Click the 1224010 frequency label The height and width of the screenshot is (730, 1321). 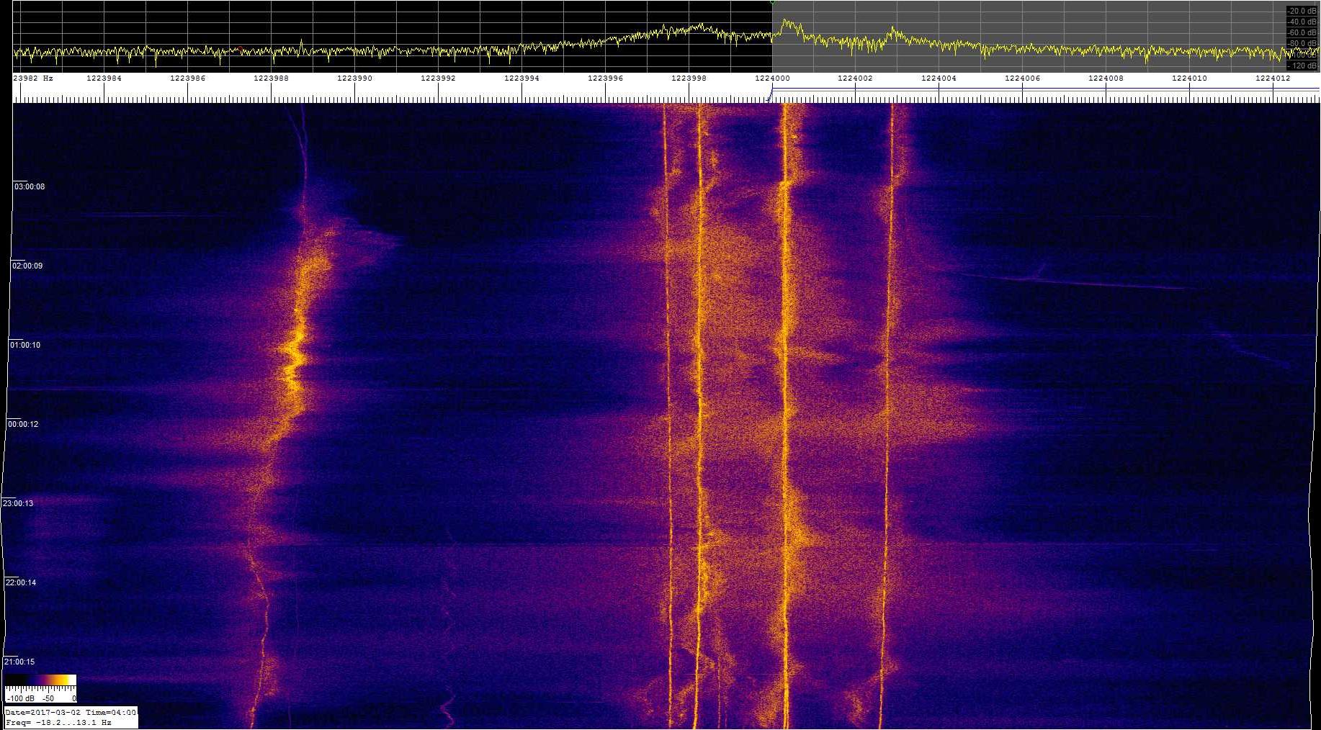click(x=1189, y=78)
